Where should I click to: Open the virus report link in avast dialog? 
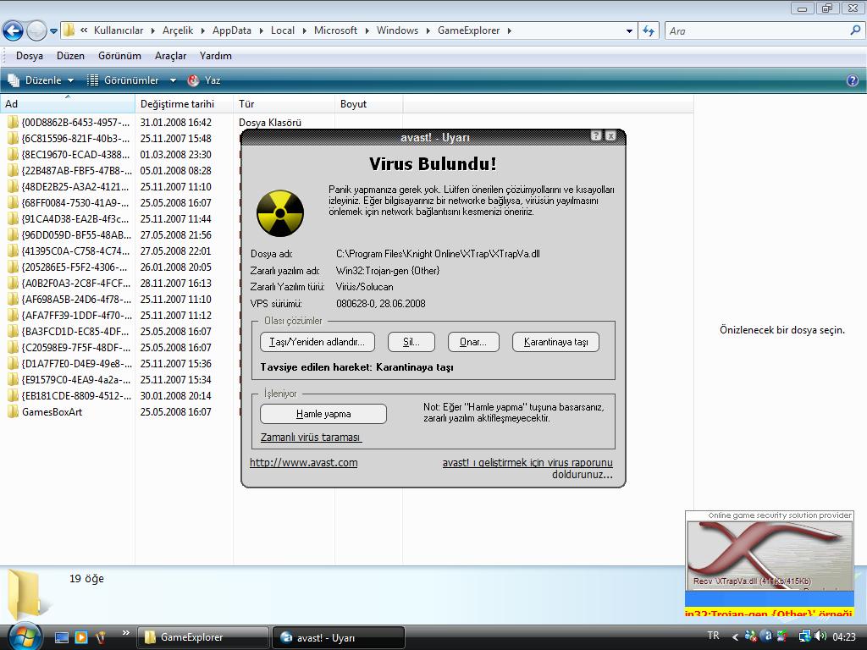point(527,468)
